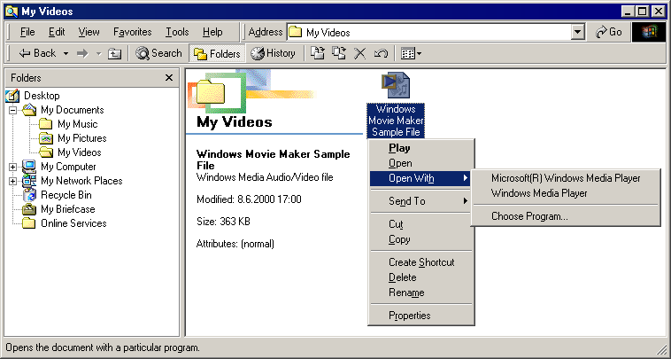This screenshot has height=359, width=671.
Task: Open the Forward history dropdown arrow
Action: (x=98, y=53)
